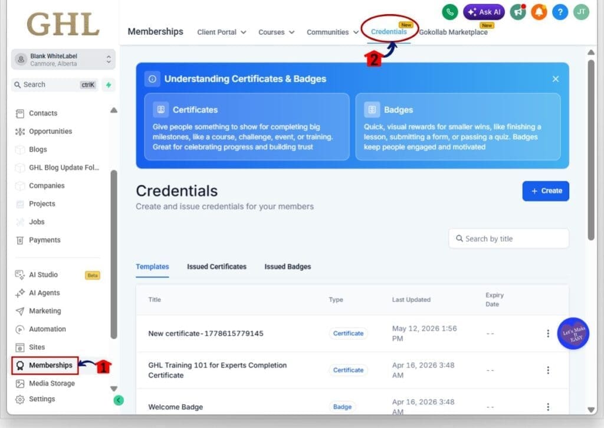The height and width of the screenshot is (428, 604).
Task: Click the Search by title field
Action: (x=508, y=238)
